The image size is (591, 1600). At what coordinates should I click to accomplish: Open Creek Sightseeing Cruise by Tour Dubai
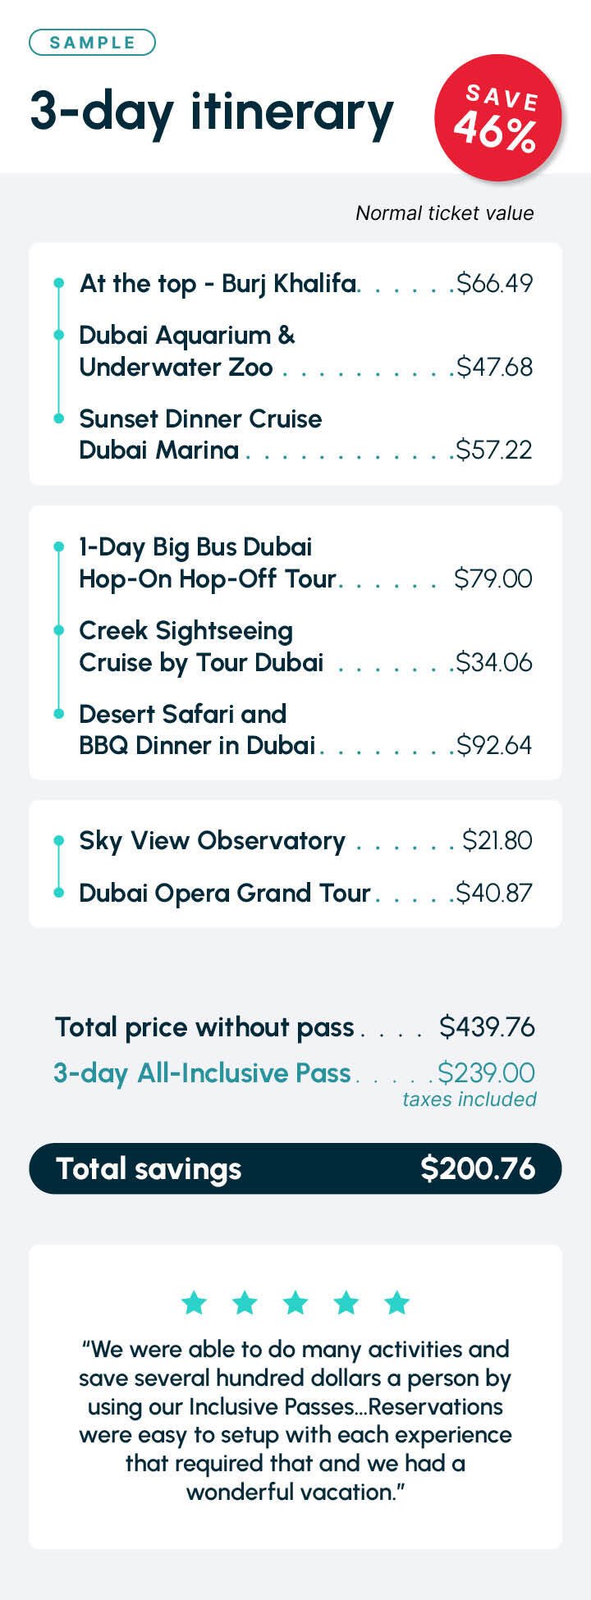[x=201, y=647]
